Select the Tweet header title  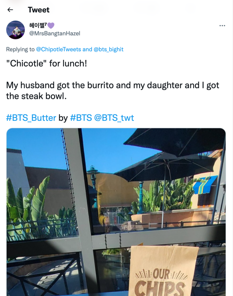click(38, 10)
